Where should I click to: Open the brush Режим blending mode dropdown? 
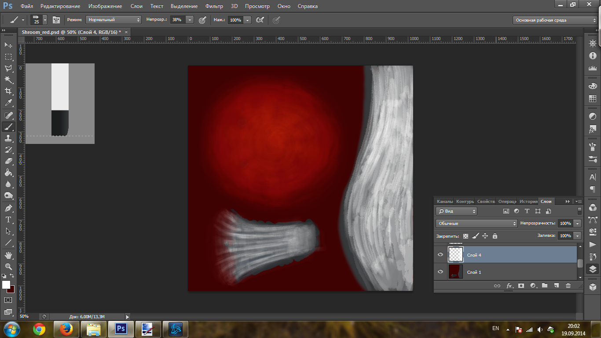pos(113,20)
